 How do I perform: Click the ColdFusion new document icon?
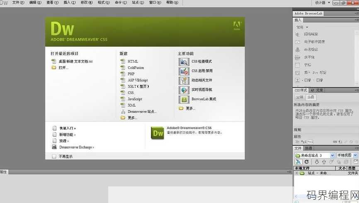[x=123, y=68]
